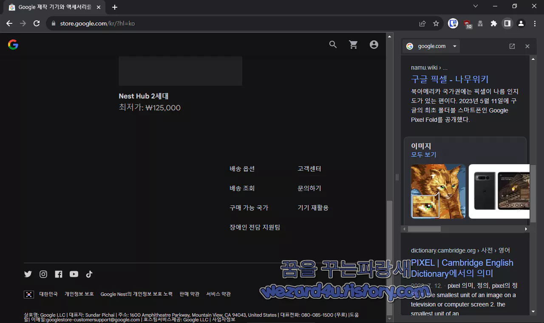Open Google Store YouTube icon
544x323 pixels.
coord(74,274)
